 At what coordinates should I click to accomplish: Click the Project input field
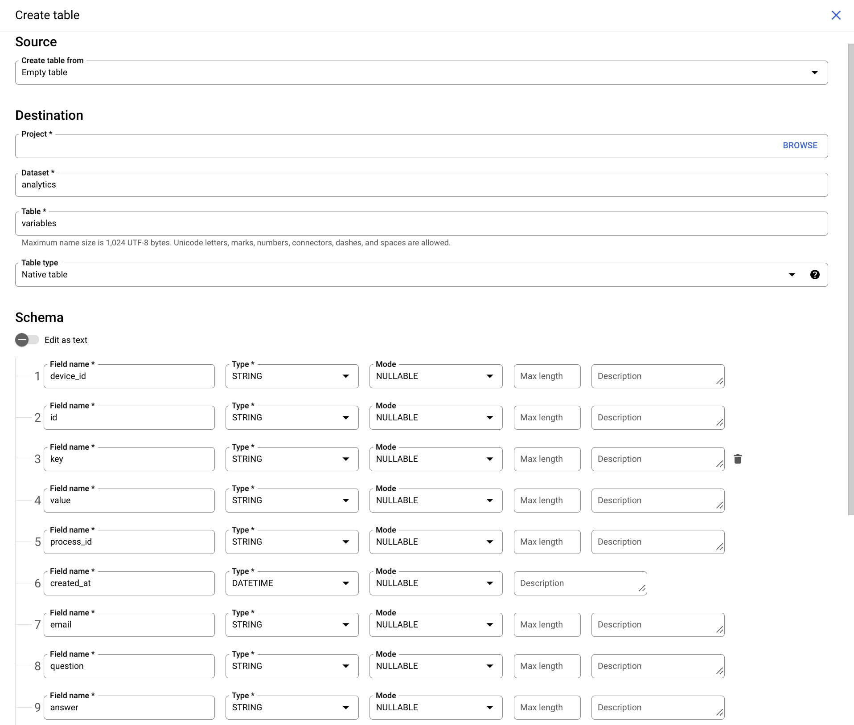(357, 146)
